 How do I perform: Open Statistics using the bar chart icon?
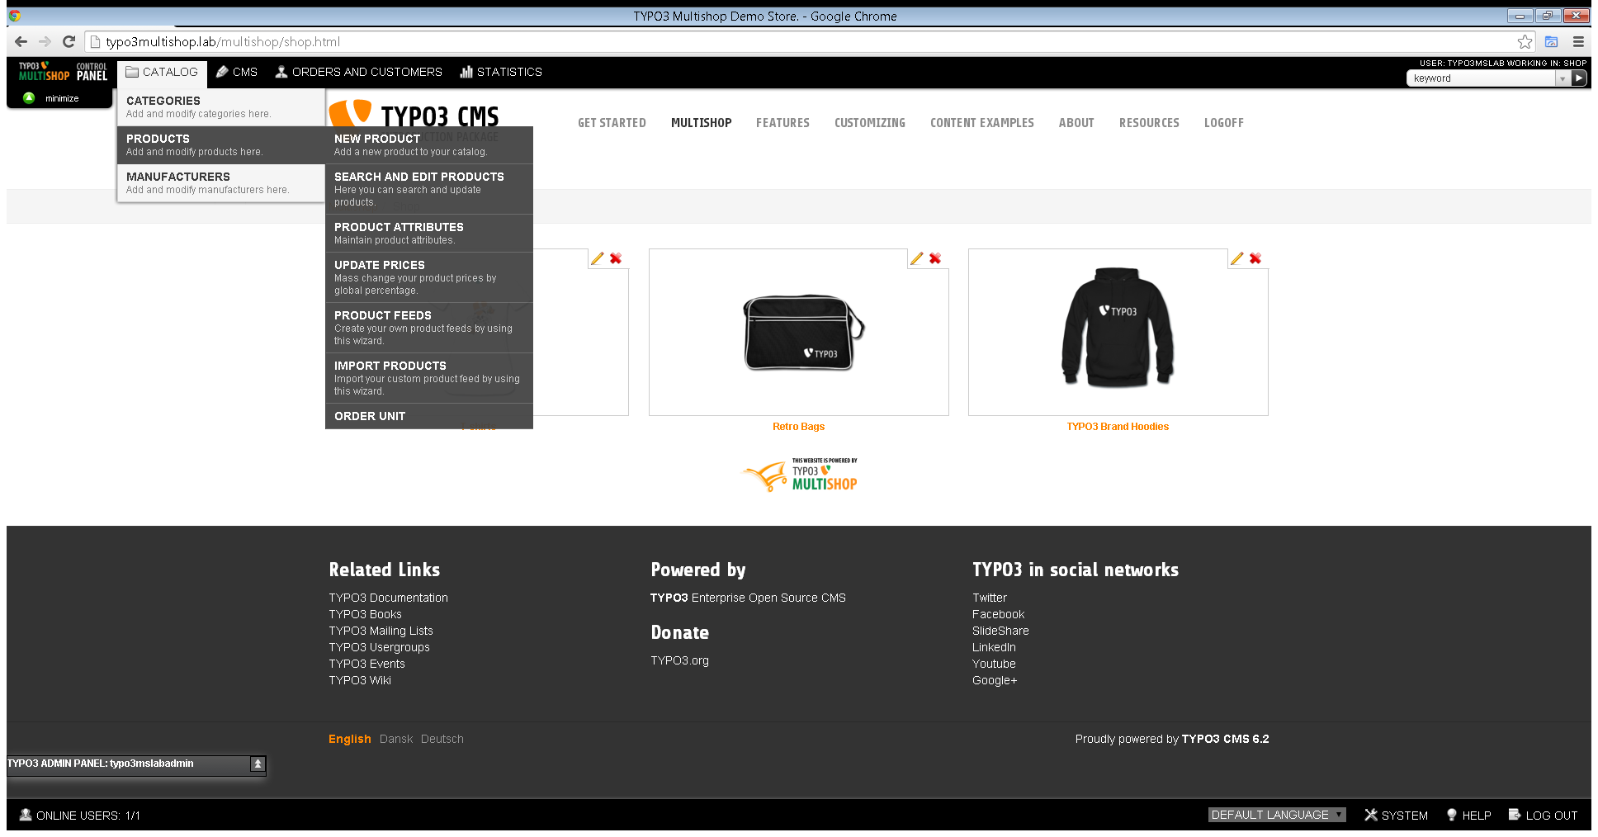467,72
